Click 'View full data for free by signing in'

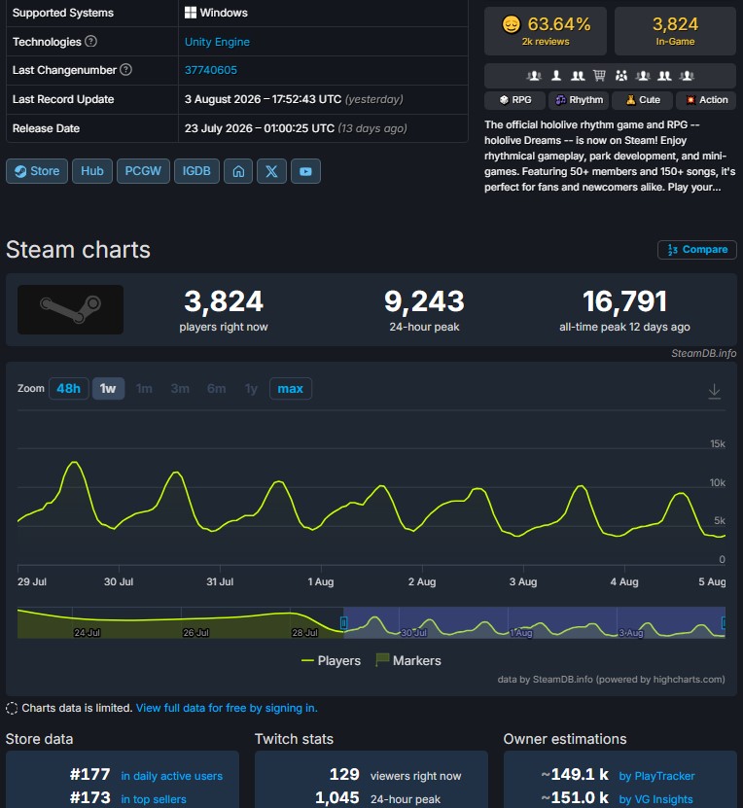[227, 708]
